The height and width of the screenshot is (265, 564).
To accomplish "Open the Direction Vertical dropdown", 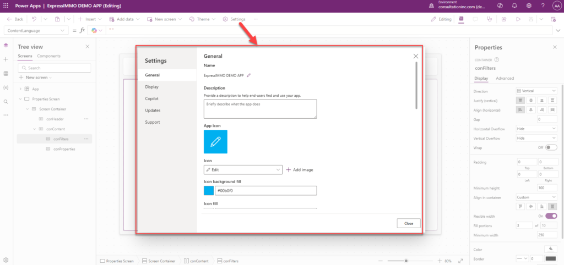I will click(x=536, y=91).
